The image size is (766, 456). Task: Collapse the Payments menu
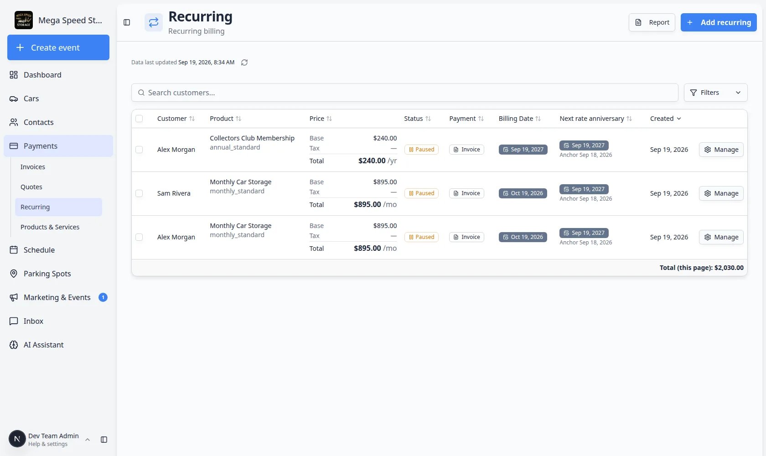point(58,146)
